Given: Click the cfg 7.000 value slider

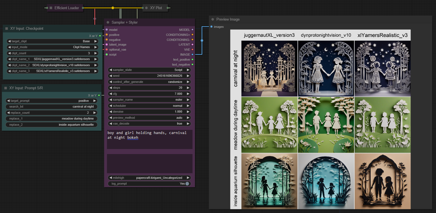Looking at the screenshot, I should point(149,94).
